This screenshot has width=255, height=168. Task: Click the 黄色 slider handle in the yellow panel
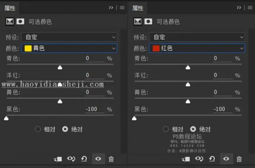(x=60, y=102)
